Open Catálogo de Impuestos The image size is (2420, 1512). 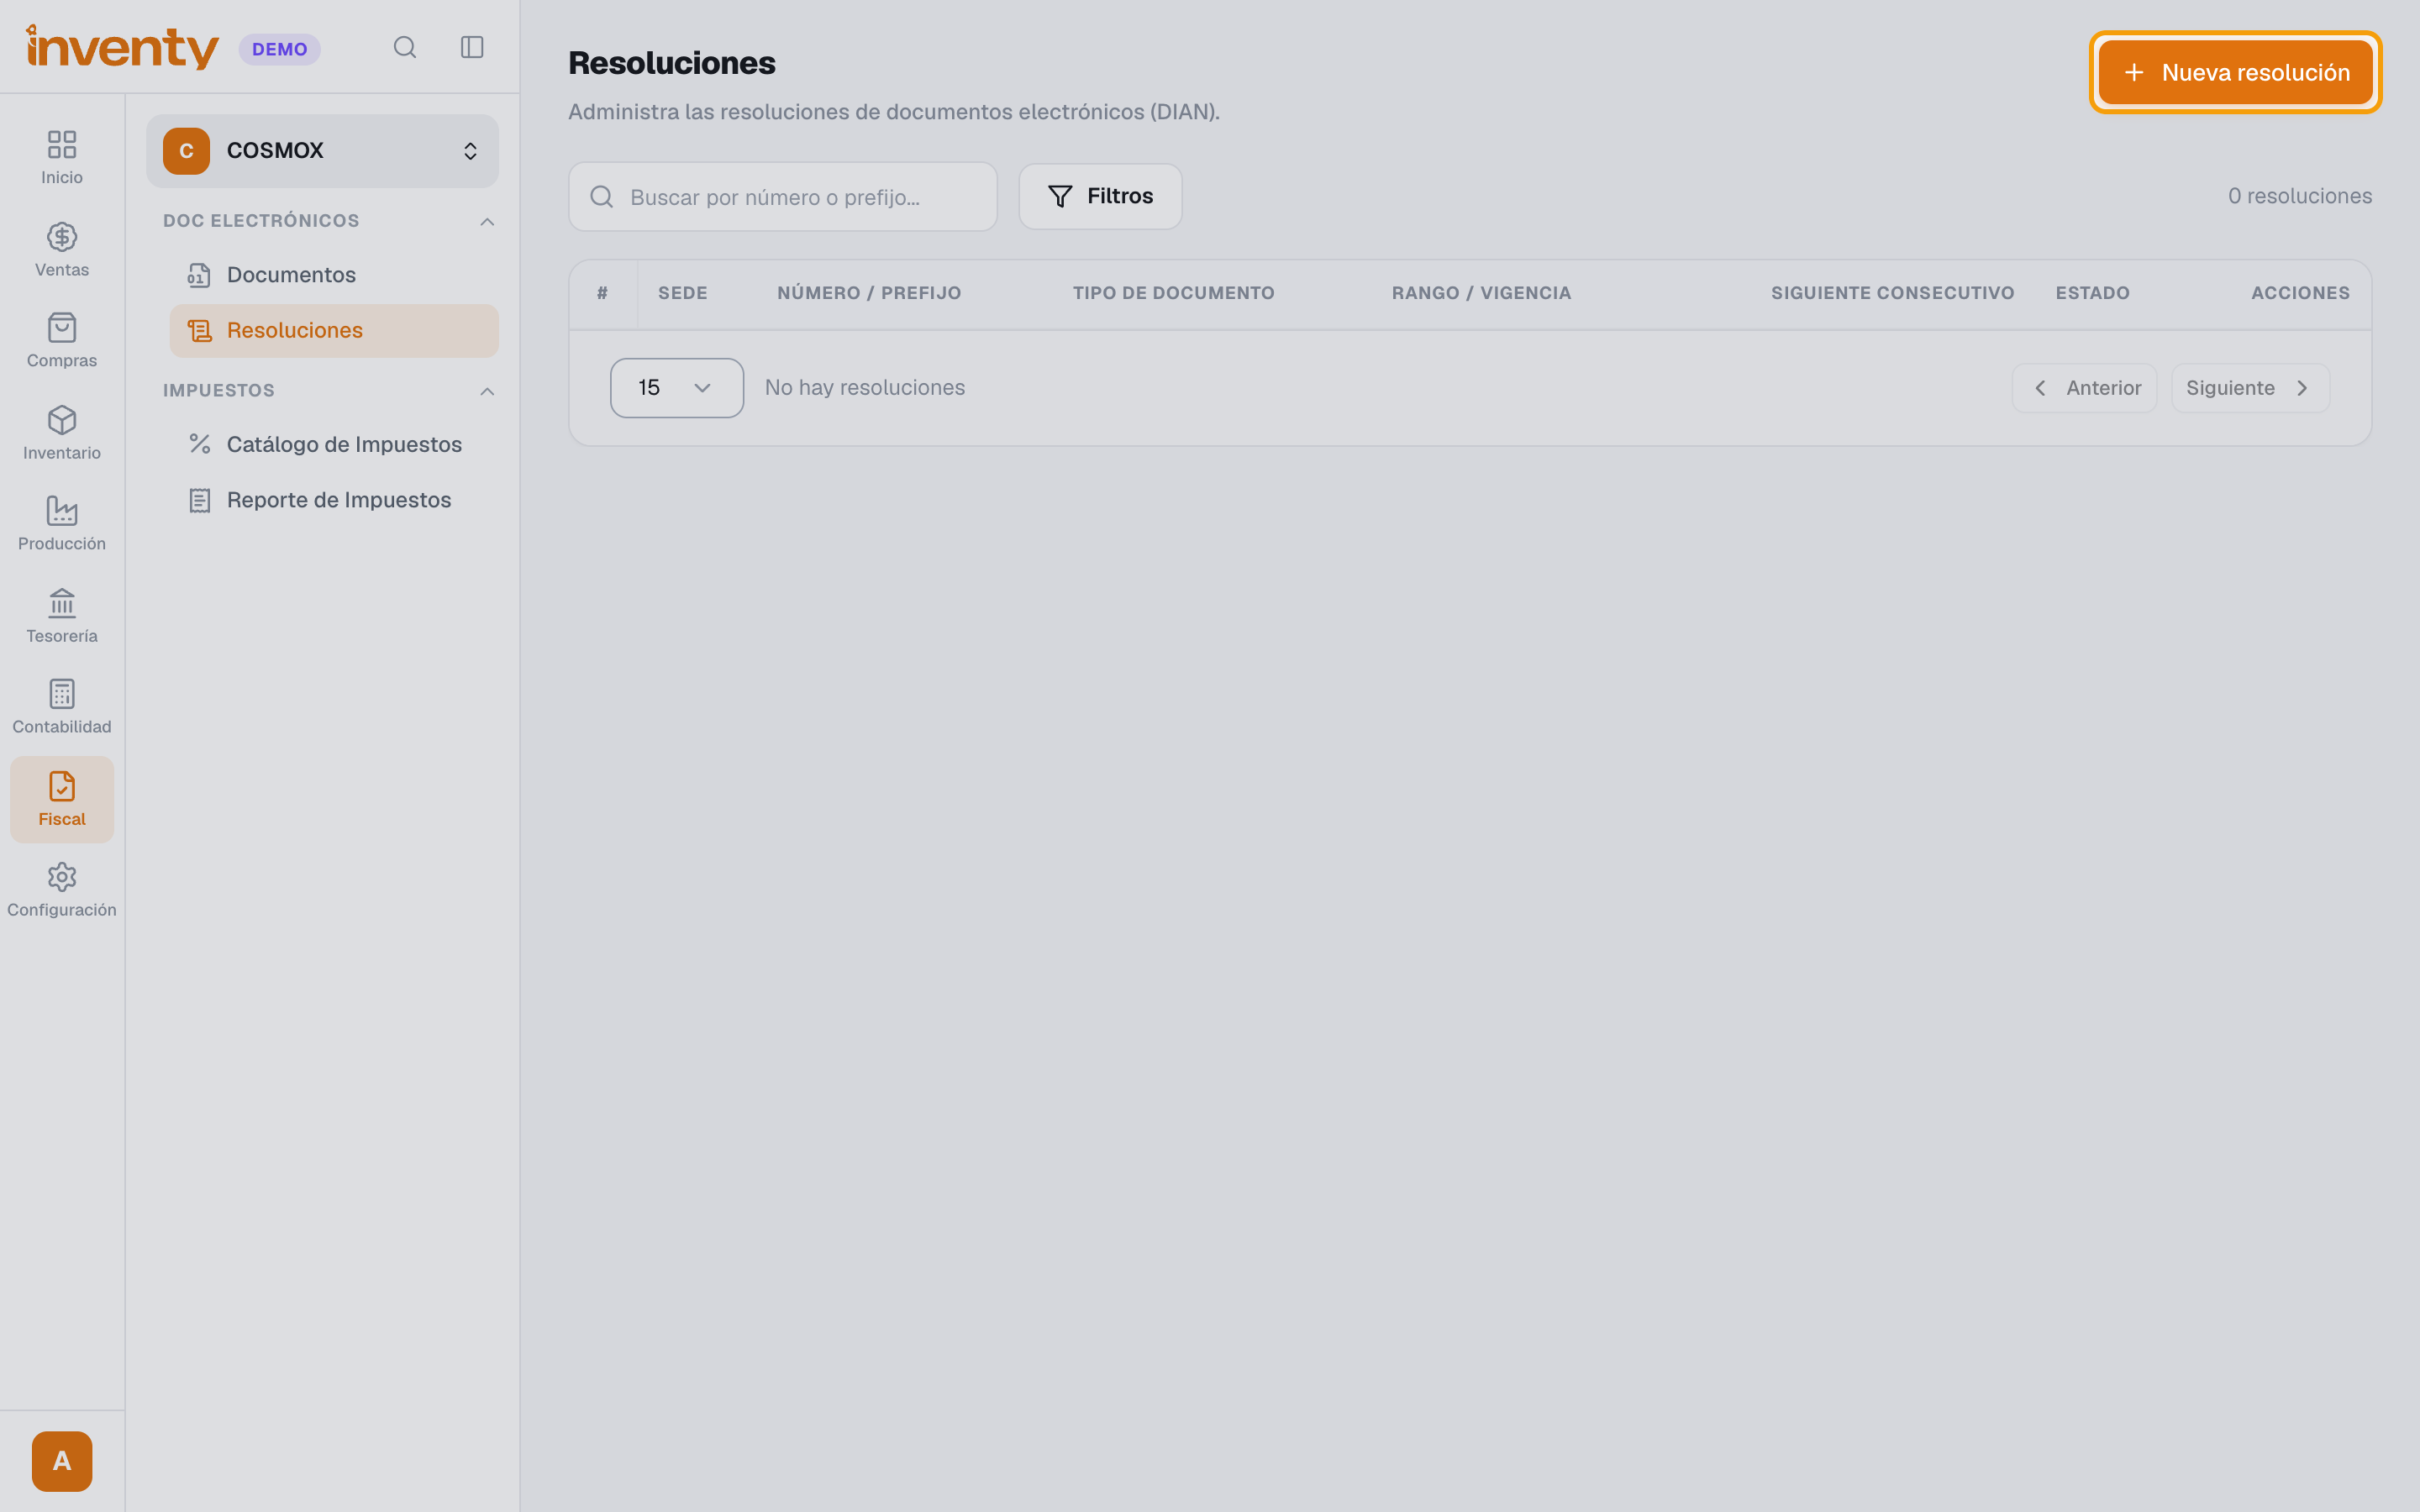pos(334,445)
